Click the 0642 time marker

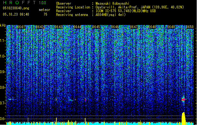pyautogui.click(x=39, y=27)
